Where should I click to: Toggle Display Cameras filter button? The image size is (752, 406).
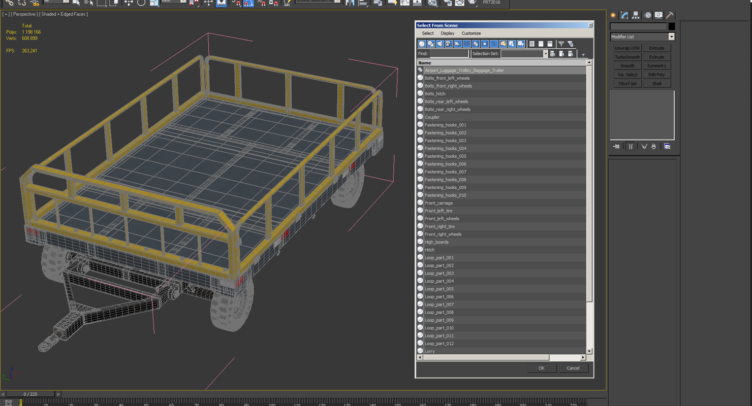449,44
